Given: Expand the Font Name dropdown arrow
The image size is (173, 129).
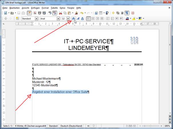Looking at the screenshot, I should click(x=58, y=19).
